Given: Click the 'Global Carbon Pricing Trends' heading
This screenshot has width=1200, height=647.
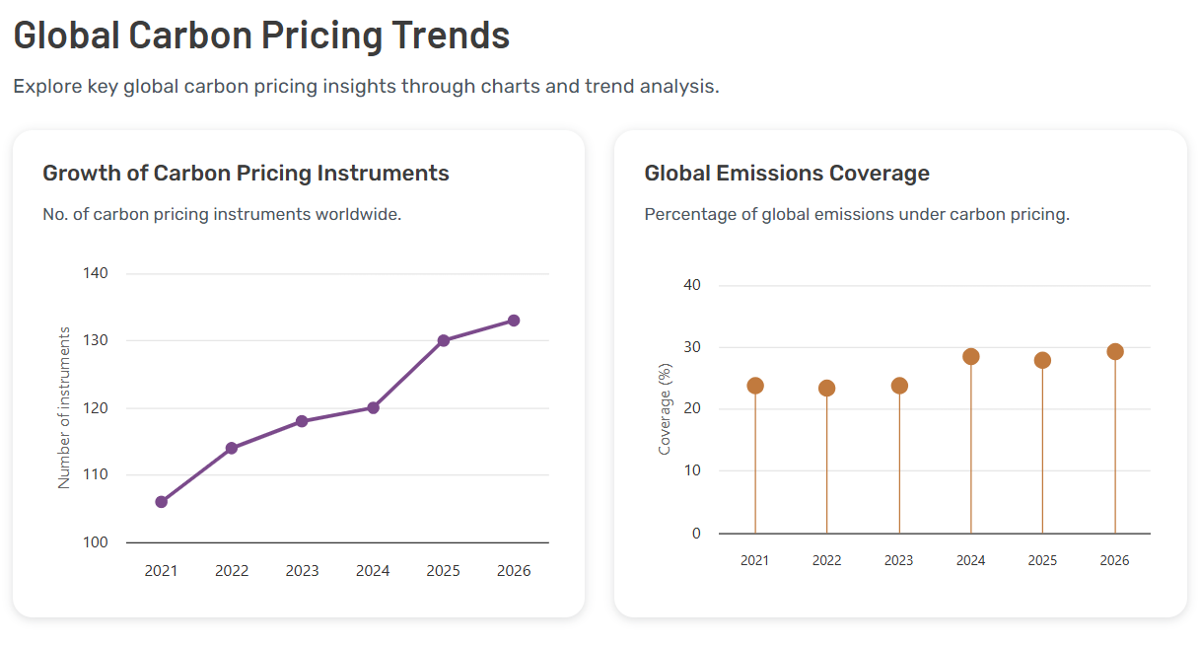Looking at the screenshot, I should [x=261, y=36].
